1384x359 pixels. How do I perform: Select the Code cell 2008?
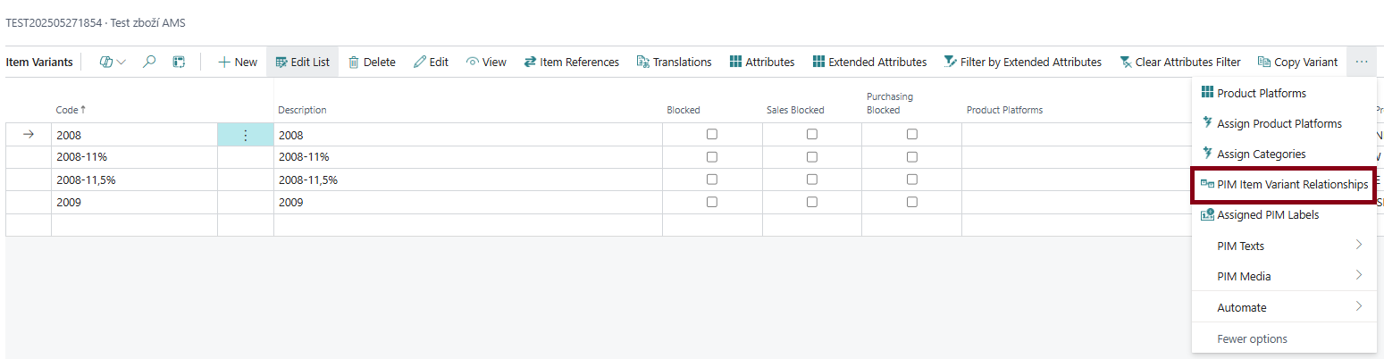click(134, 135)
